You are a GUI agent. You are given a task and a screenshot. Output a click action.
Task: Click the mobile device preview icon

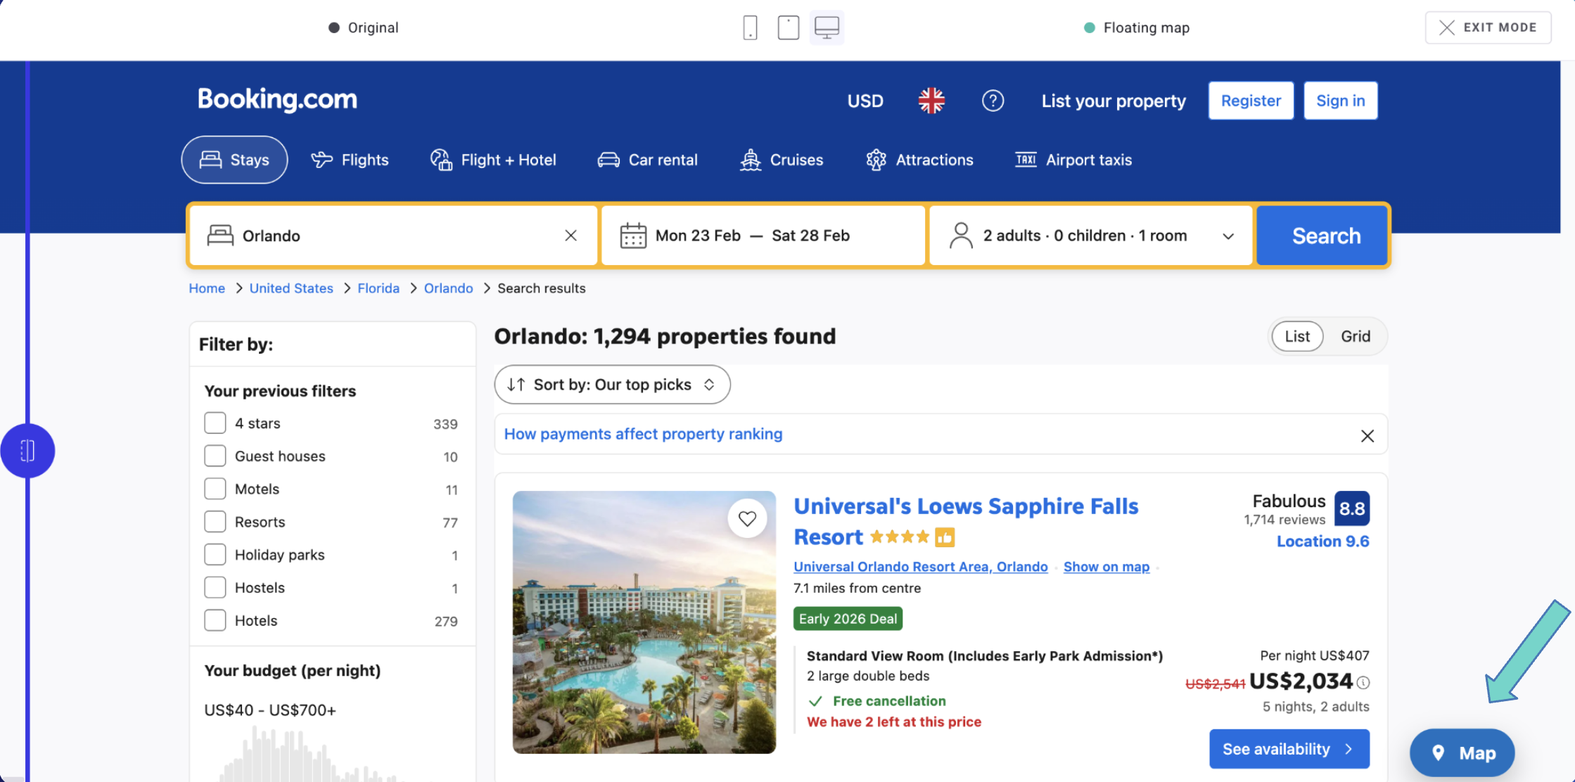click(750, 27)
